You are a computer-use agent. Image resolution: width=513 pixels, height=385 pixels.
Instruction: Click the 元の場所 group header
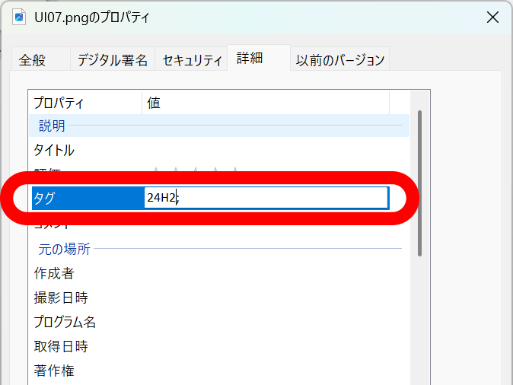(219, 249)
